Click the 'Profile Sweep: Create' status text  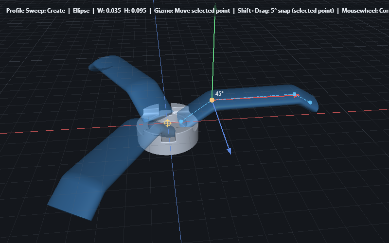pyautogui.click(x=35, y=10)
